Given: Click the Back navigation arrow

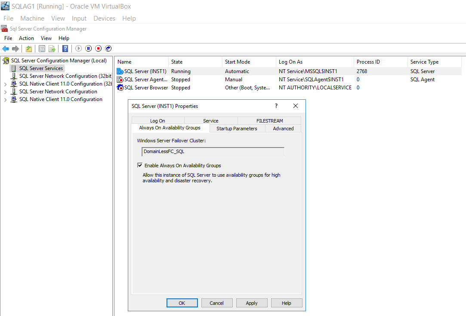Looking at the screenshot, I should coord(6,48).
